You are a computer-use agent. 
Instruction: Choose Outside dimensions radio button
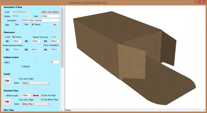13,37
